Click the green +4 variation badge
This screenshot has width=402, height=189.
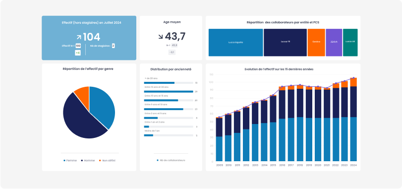coord(78,53)
